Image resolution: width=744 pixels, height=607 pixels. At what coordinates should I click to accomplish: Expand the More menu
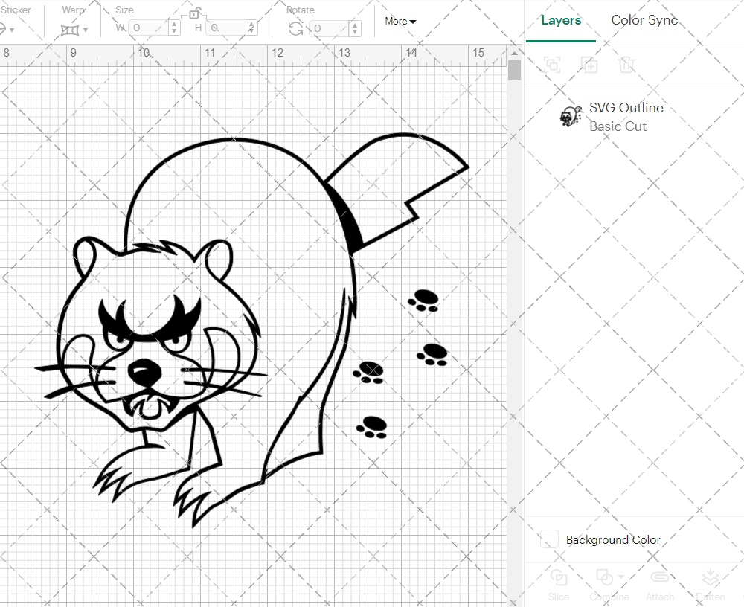[400, 22]
